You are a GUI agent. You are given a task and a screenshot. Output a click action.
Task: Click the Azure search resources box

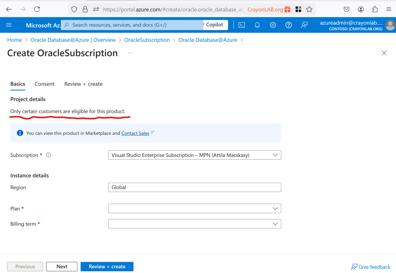[x=132, y=25]
